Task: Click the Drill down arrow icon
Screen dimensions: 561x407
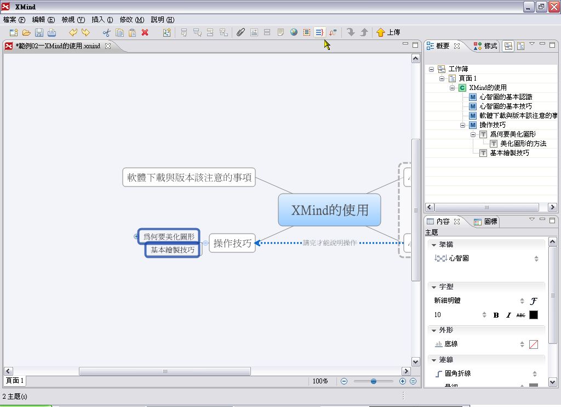Action: point(351,32)
